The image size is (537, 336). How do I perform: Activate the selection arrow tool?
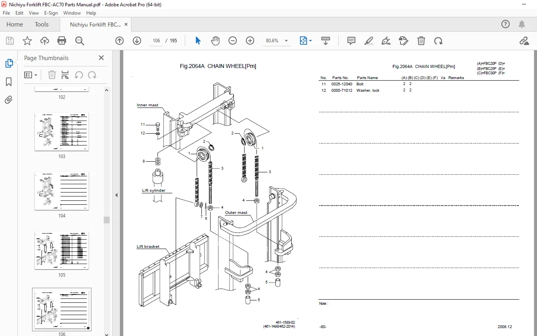[198, 41]
